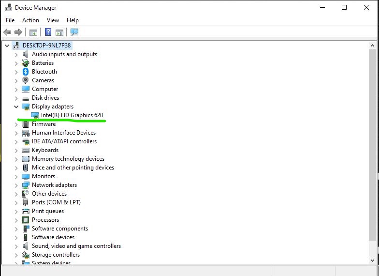Click the Processors chip icon
This screenshot has height=276, width=379.
[25, 220]
